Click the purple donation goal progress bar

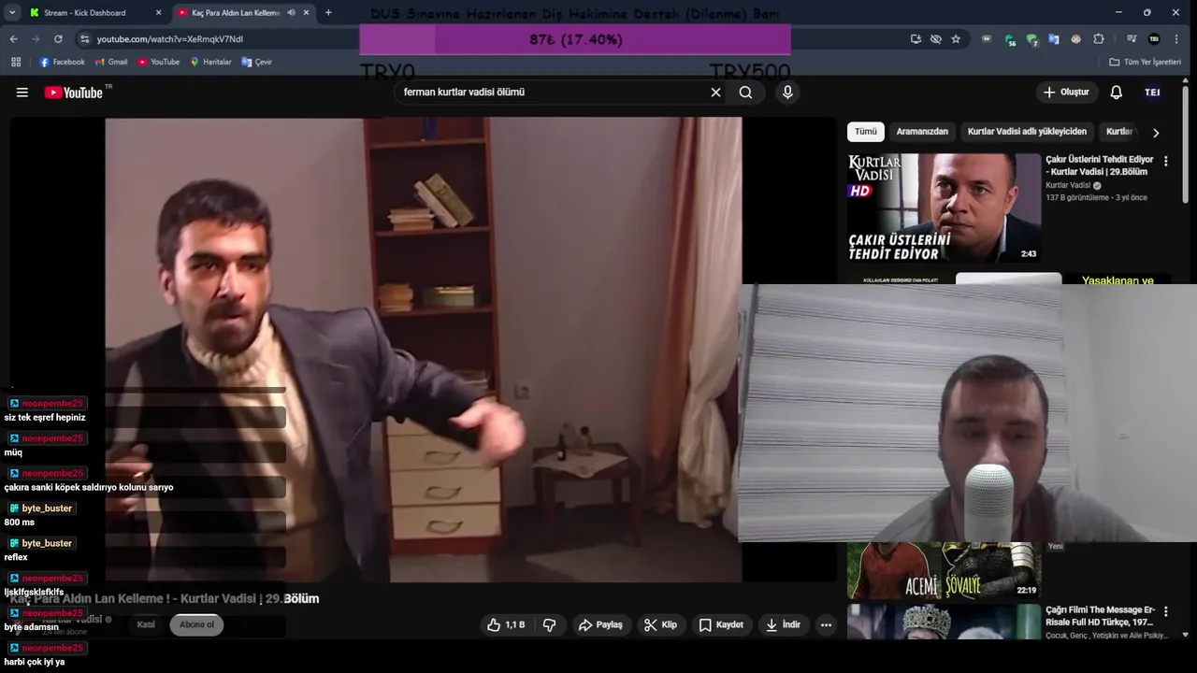click(575, 39)
